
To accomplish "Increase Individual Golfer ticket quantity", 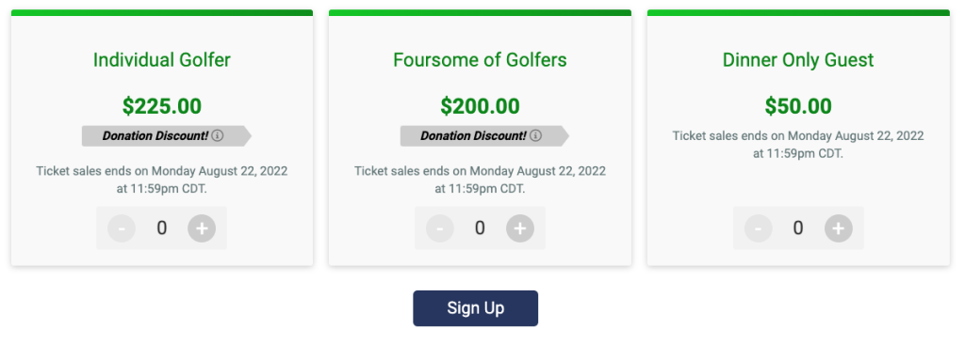I will pyautogui.click(x=202, y=228).
